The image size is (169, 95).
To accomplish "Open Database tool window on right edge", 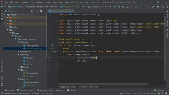I will click(167, 34).
